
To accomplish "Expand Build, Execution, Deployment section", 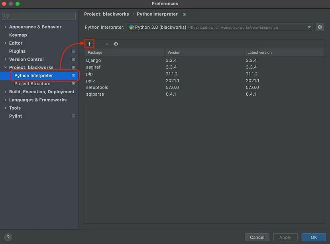I will coord(6,92).
